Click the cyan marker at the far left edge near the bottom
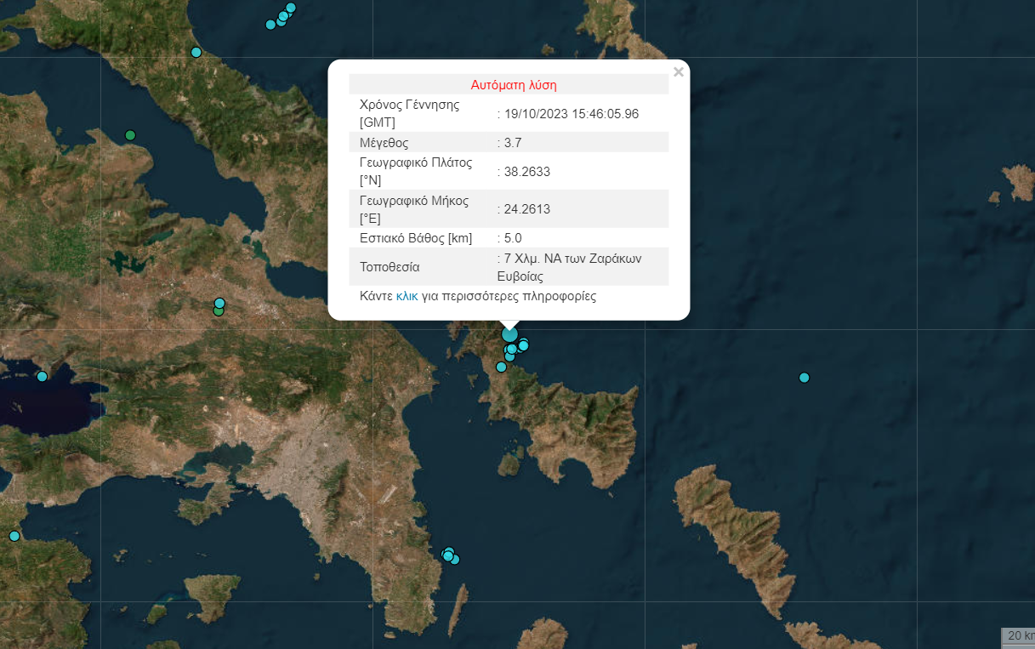The image size is (1035, 649). (x=14, y=536)
